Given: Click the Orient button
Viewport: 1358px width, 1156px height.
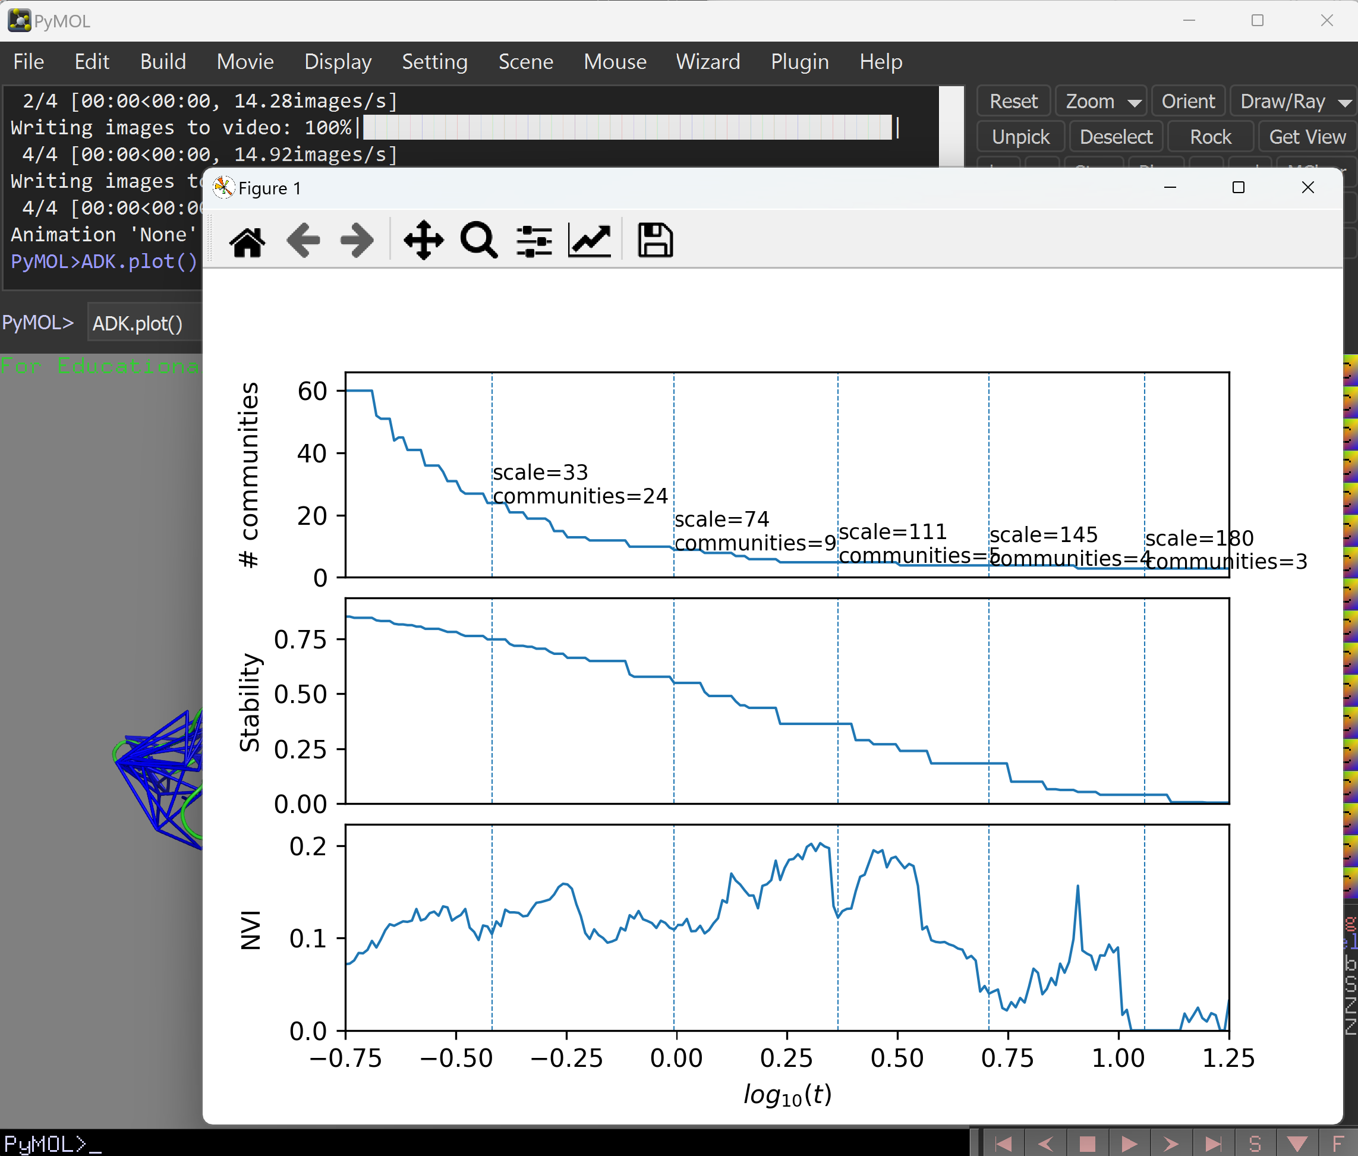Looking at the screenshot, I should [x=1187, y=102].
